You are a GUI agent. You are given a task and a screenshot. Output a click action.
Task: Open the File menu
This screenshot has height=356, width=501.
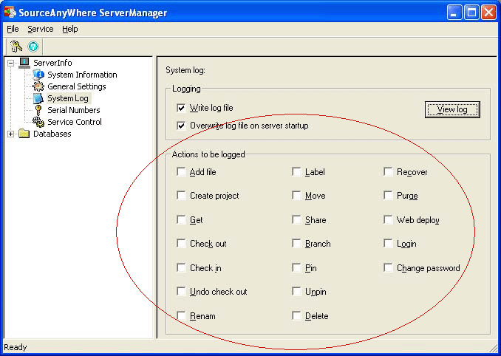[13, 29]
